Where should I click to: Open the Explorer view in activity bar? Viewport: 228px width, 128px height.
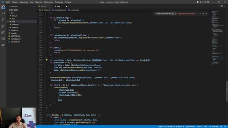(x=3, y=7)
